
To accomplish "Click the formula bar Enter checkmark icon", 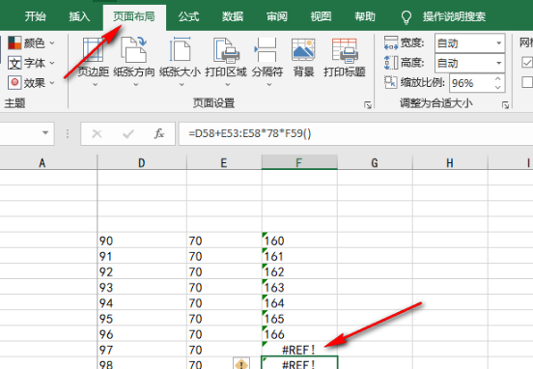I will point(128,133).
